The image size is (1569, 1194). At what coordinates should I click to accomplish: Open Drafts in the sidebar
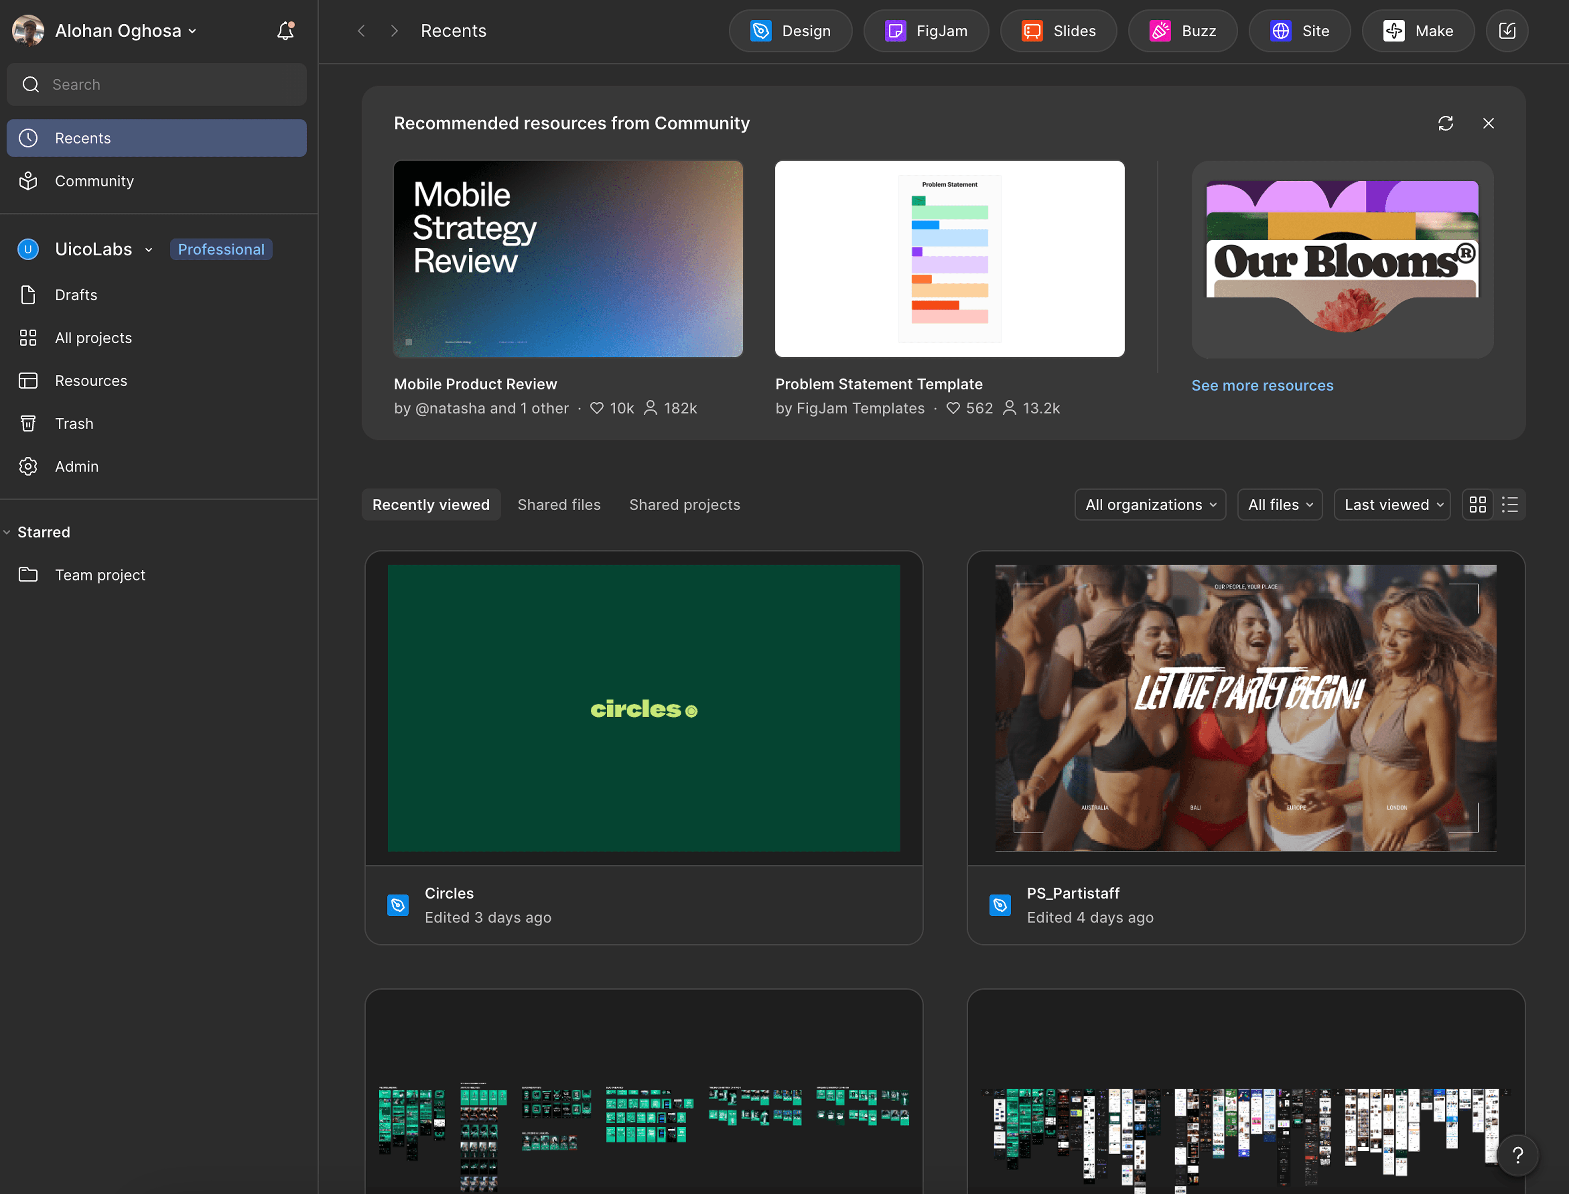click(156, 295)
